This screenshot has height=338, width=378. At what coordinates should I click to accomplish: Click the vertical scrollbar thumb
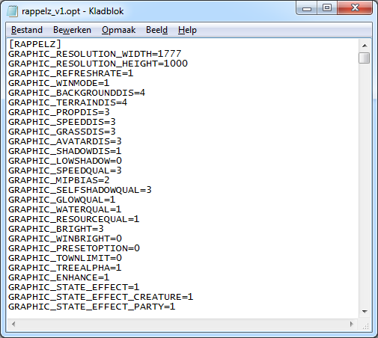click(x=365, y=58)
